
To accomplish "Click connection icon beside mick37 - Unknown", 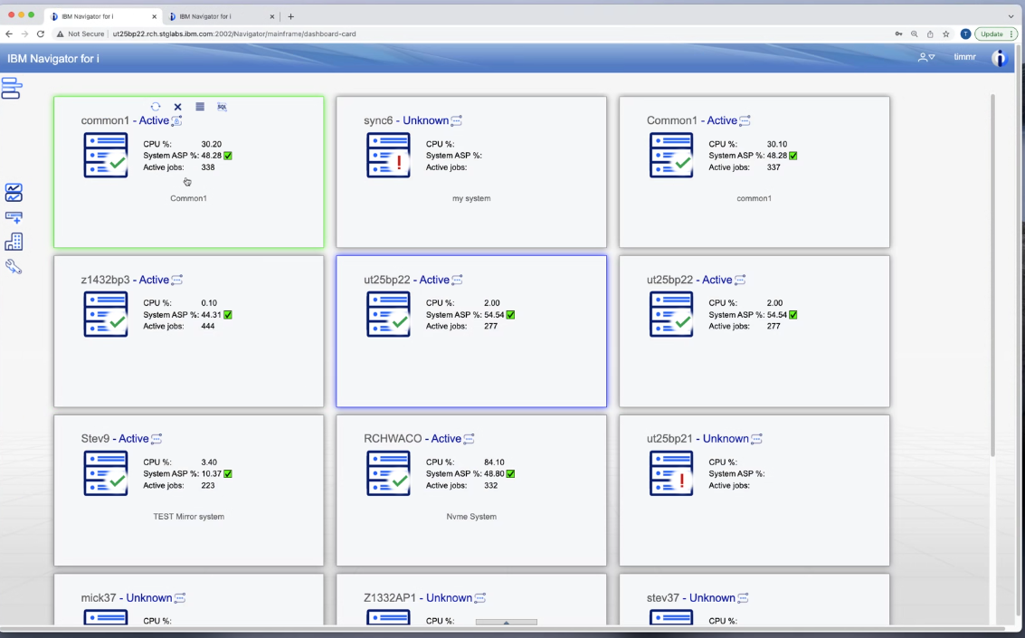I will [180, 598].
